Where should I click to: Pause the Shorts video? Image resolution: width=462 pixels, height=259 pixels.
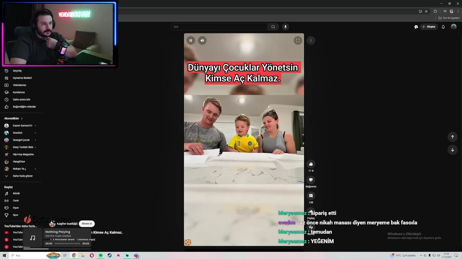(x=191, y=40)
